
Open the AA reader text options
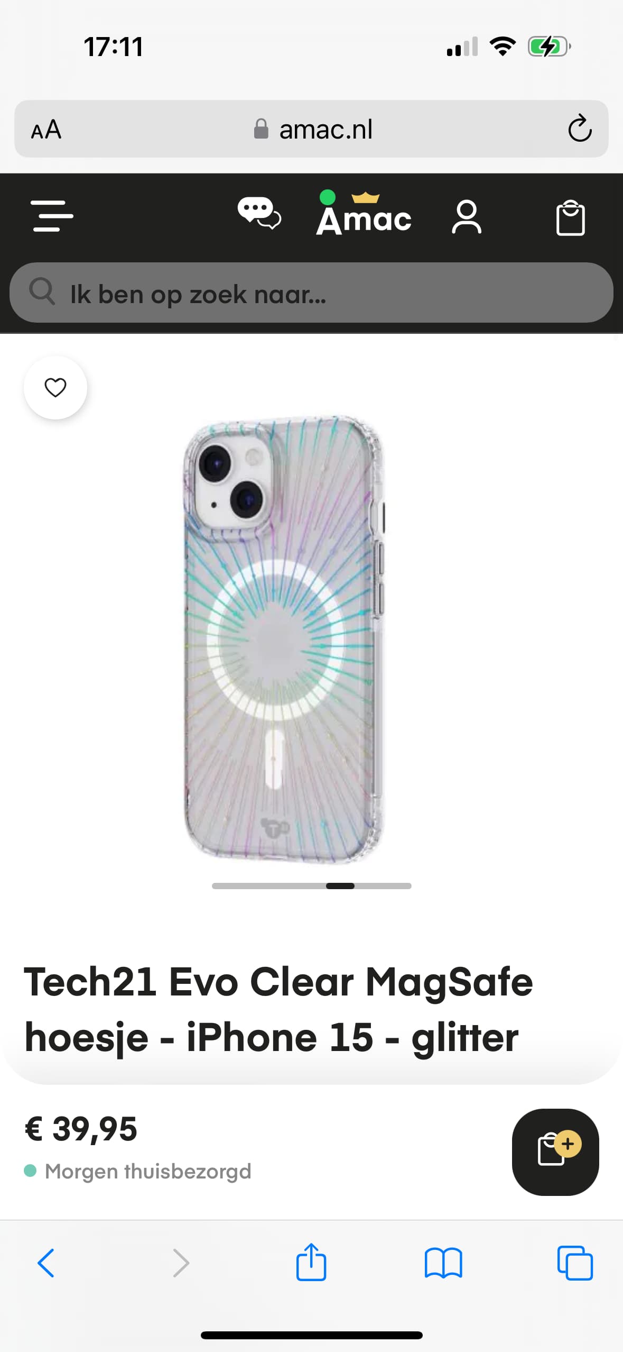click(x=46, y=129)
